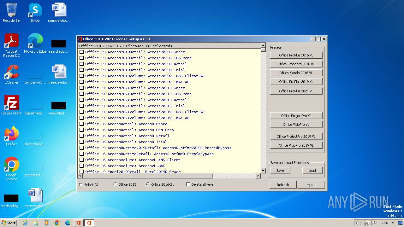Launch Firefox from the desktop
The image size is (404, 227).
[11, 136]
